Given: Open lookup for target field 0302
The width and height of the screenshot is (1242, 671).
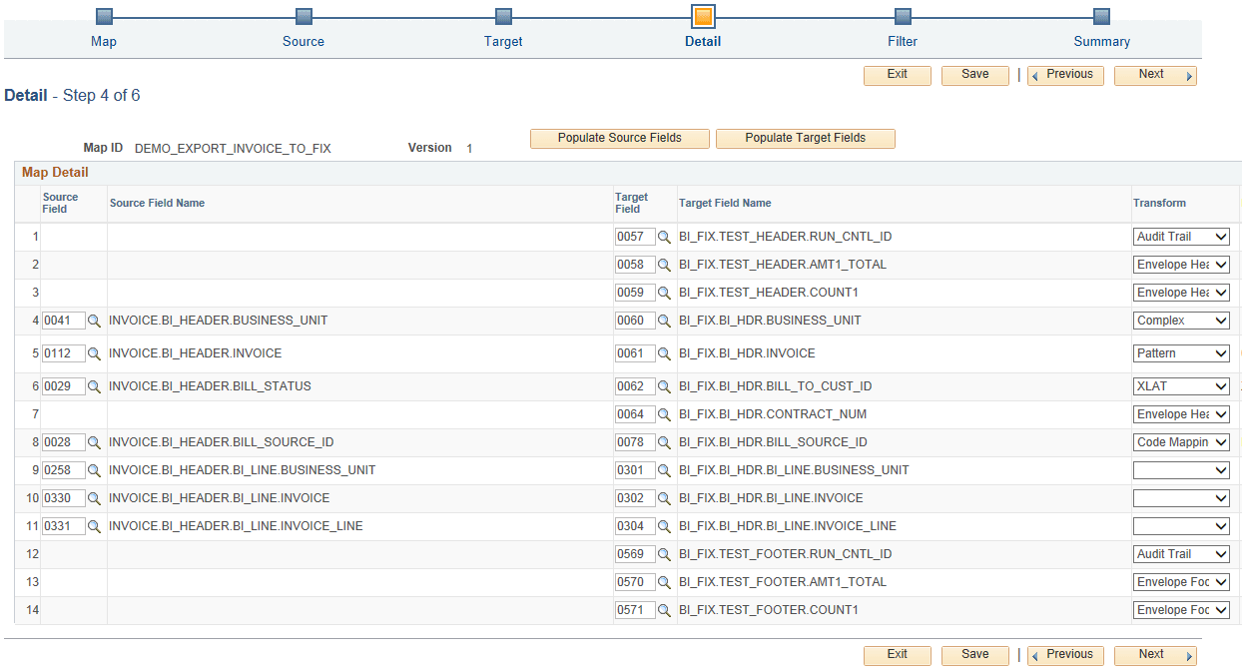Looking at the screenshot, I should tap(664, 498).
